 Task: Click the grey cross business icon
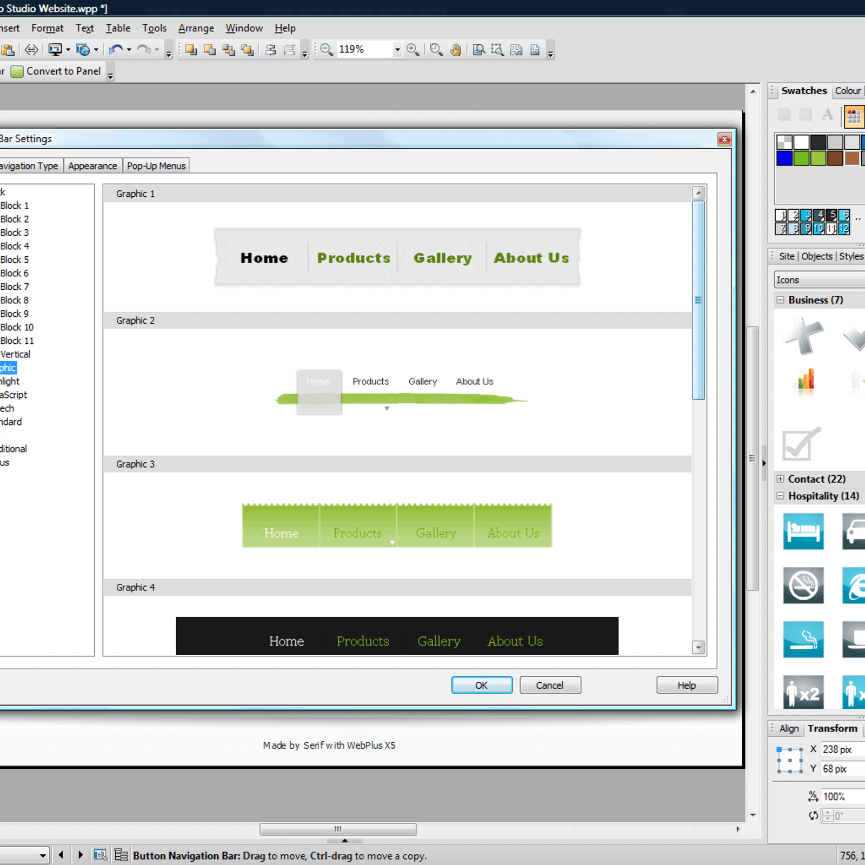point(804,335)
